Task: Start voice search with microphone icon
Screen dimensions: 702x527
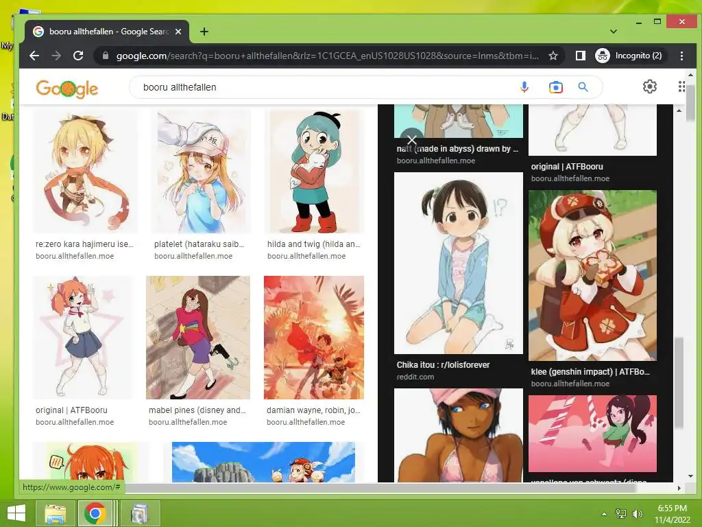Action: [x=524, y=87]
